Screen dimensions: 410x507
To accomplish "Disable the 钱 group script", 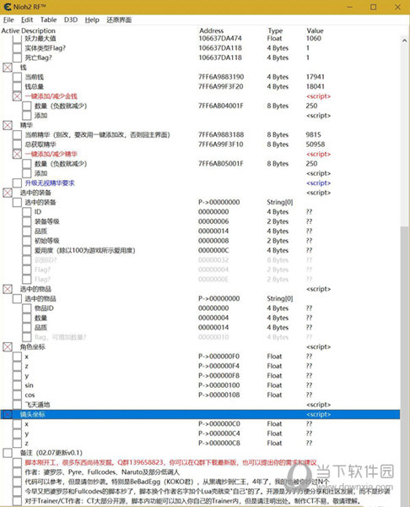I will [x=8, y=68].
